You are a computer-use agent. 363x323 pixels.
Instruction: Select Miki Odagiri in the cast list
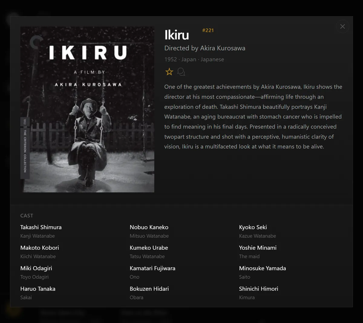tap(36, 268)
